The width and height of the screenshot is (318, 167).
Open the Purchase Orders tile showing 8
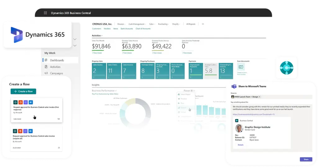(x=148, y=71)
